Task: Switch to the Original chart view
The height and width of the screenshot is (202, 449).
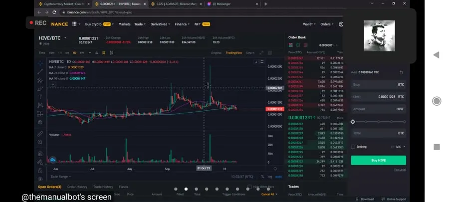Action: tap(216, 53)
